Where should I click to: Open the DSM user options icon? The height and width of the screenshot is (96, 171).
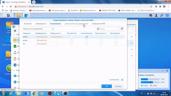pos(156,15)
